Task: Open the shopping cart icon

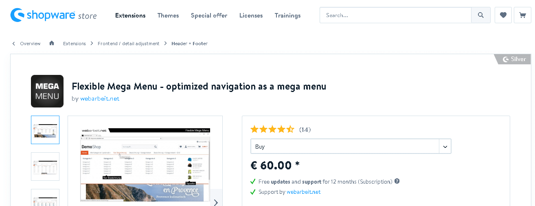Action: (522, 15)
